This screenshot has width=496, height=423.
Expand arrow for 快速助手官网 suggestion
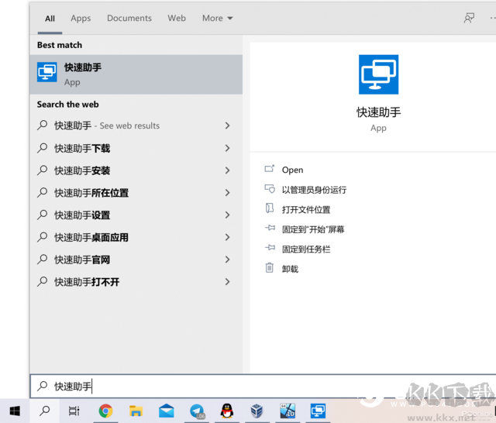coord(227,260)
